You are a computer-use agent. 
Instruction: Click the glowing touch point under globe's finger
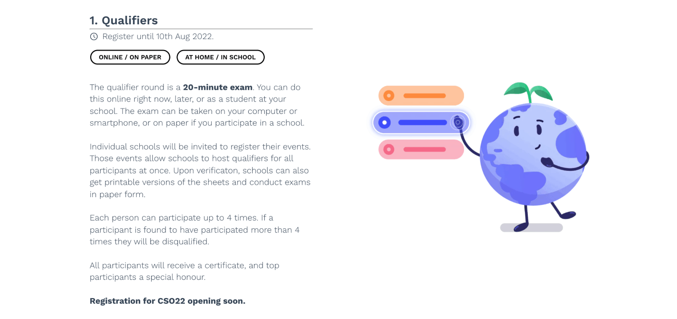(x=458, y=122)
